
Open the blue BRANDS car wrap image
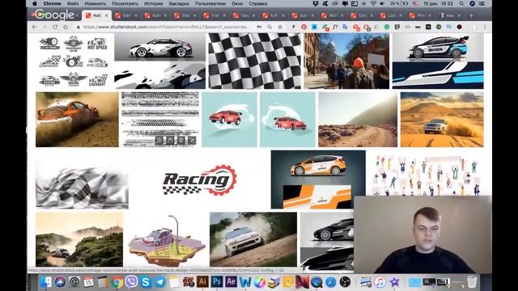[x=438, y=61]
